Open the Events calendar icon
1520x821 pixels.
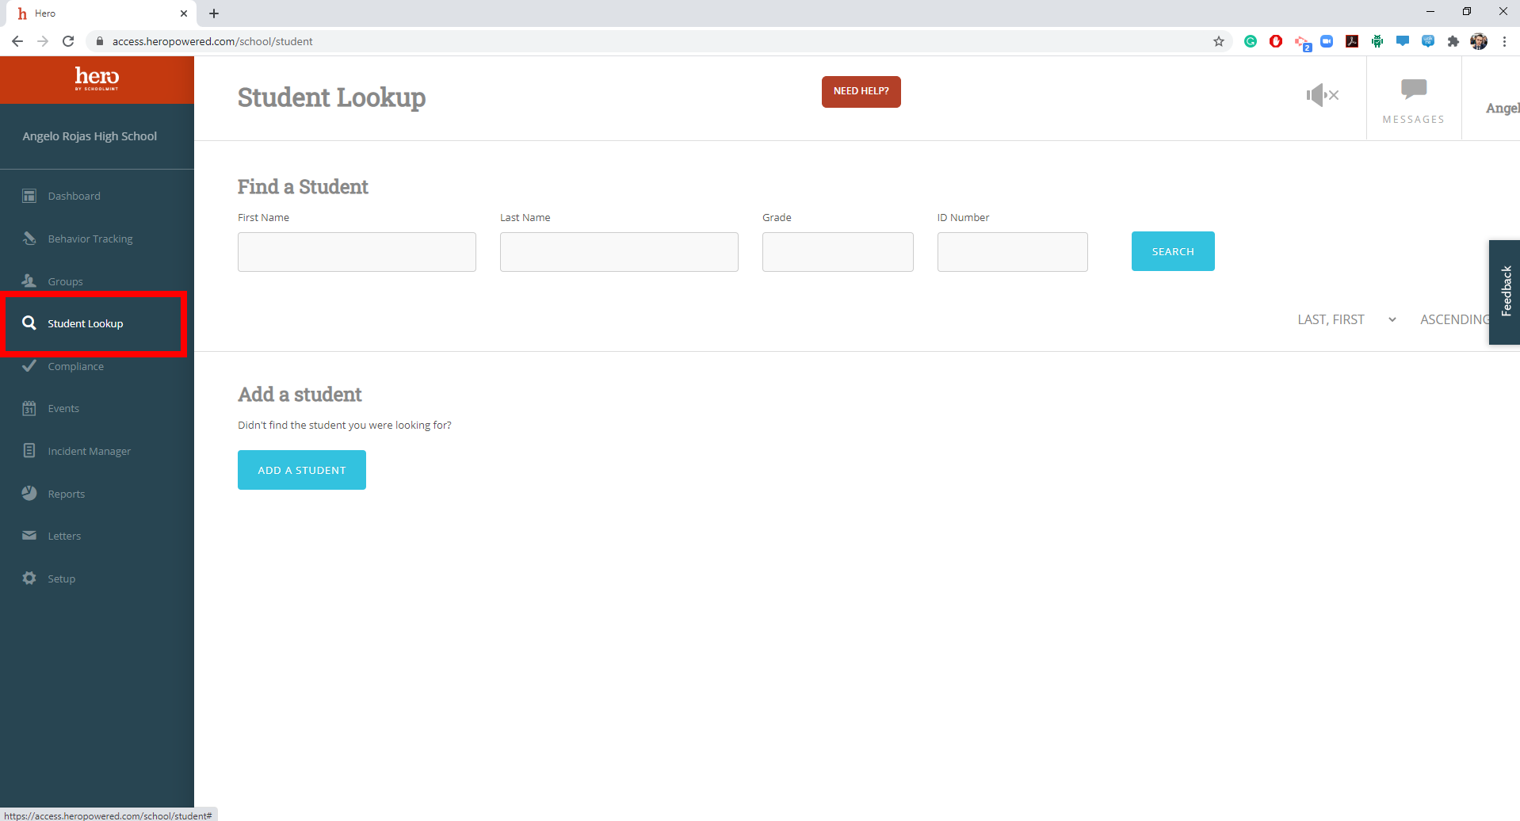[x=29, y=408]
